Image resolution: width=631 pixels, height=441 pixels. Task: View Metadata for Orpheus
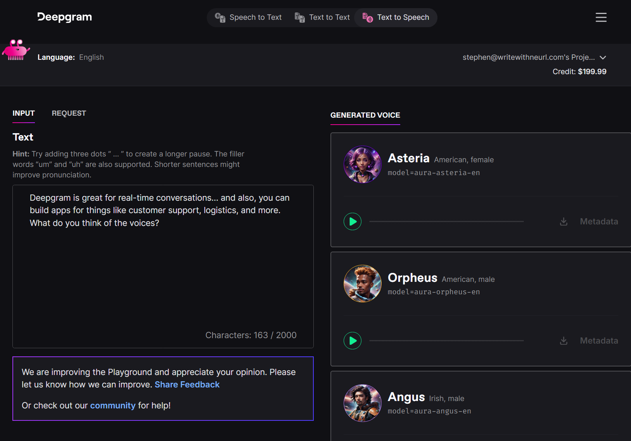(599, 341)
